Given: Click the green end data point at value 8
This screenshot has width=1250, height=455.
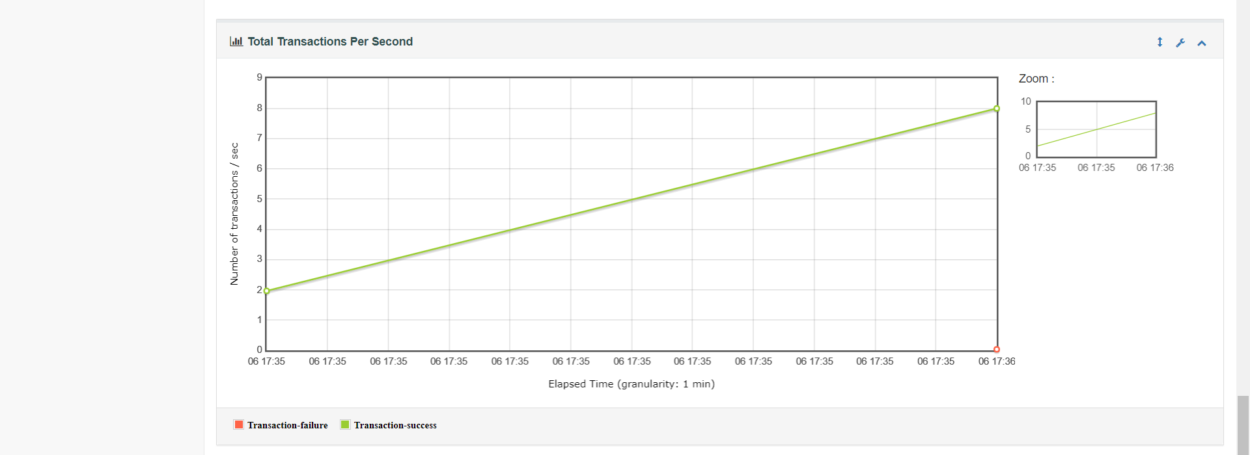Looking at the screenshot, I should coord(997,108).
